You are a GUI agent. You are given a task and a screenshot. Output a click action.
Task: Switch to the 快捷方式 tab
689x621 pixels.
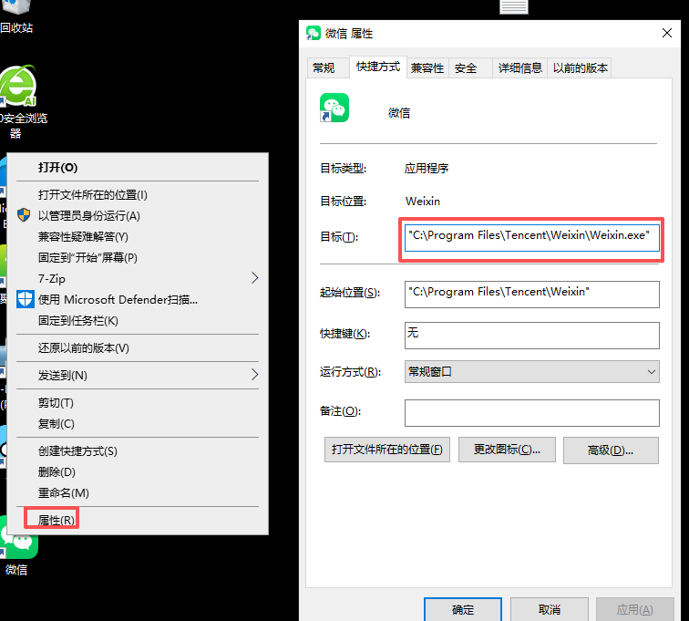click(x=378, y=67)
